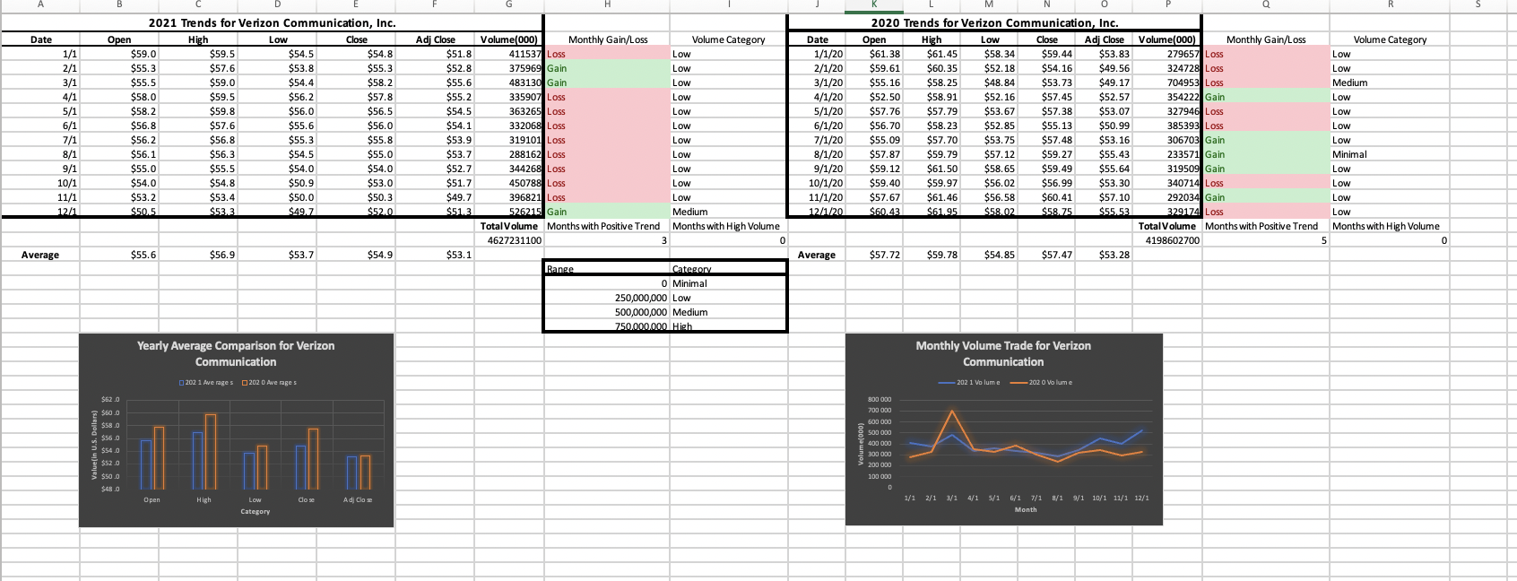Click the 'Month' axis title in volume chart
This screenshot has height=581, width=1517.
(x=1026, y=509)
